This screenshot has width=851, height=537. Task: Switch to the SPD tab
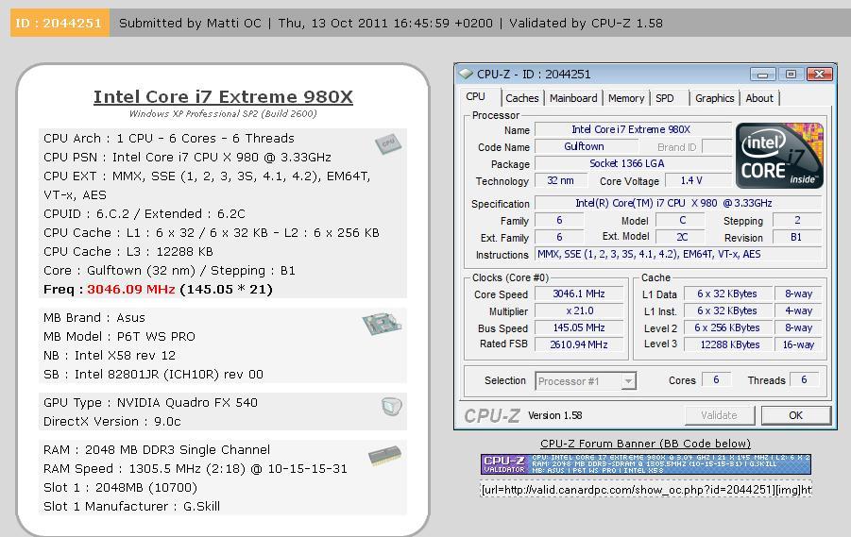click(x=664, y=98)
